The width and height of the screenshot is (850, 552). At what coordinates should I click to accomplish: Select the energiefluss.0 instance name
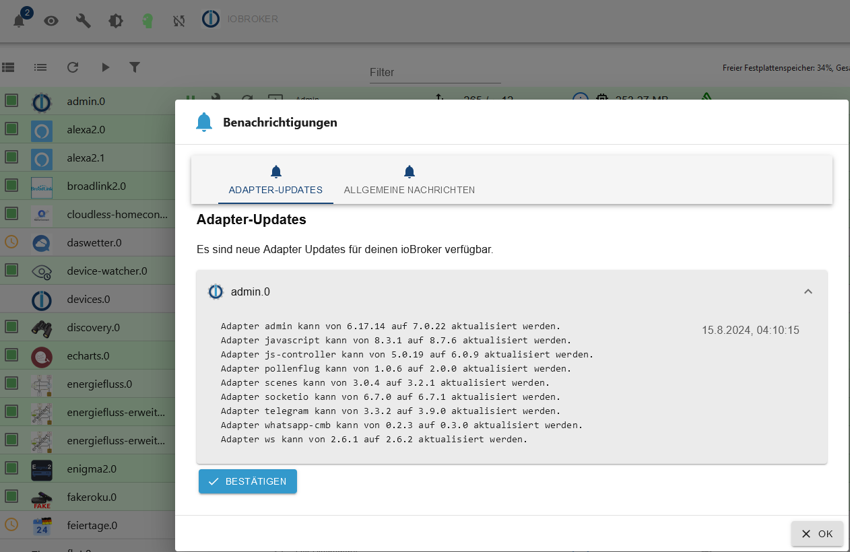pyautogui.click(x=100, y=384)
